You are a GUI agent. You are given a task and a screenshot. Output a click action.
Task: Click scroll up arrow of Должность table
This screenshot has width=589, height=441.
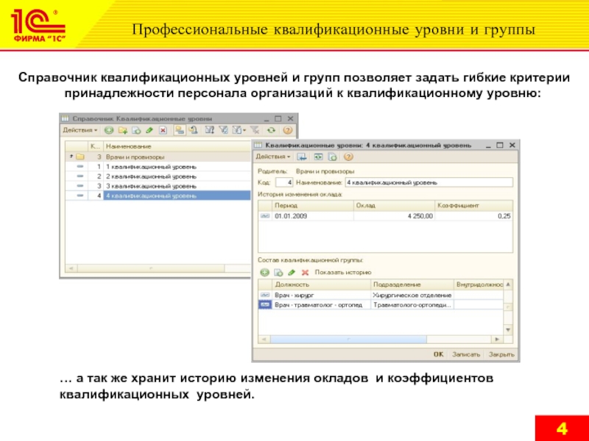click(x=508, y=284)
